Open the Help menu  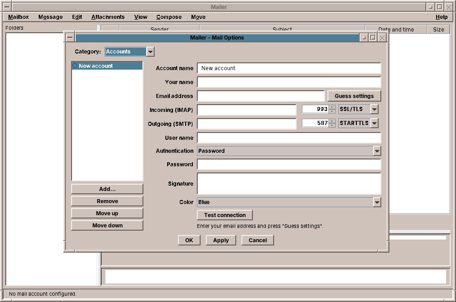(x=442, y=17)
